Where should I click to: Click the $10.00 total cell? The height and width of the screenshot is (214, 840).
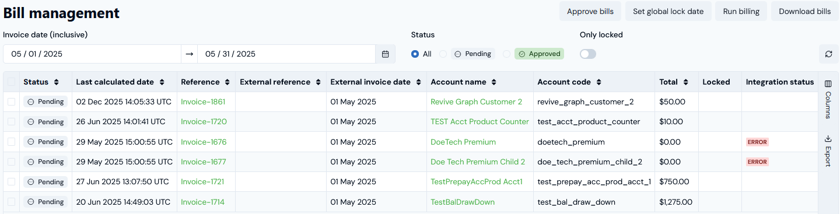[677, 122]
